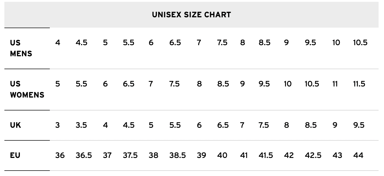Pick UK size 6
The image size is (384, 176).
point(199,125)
